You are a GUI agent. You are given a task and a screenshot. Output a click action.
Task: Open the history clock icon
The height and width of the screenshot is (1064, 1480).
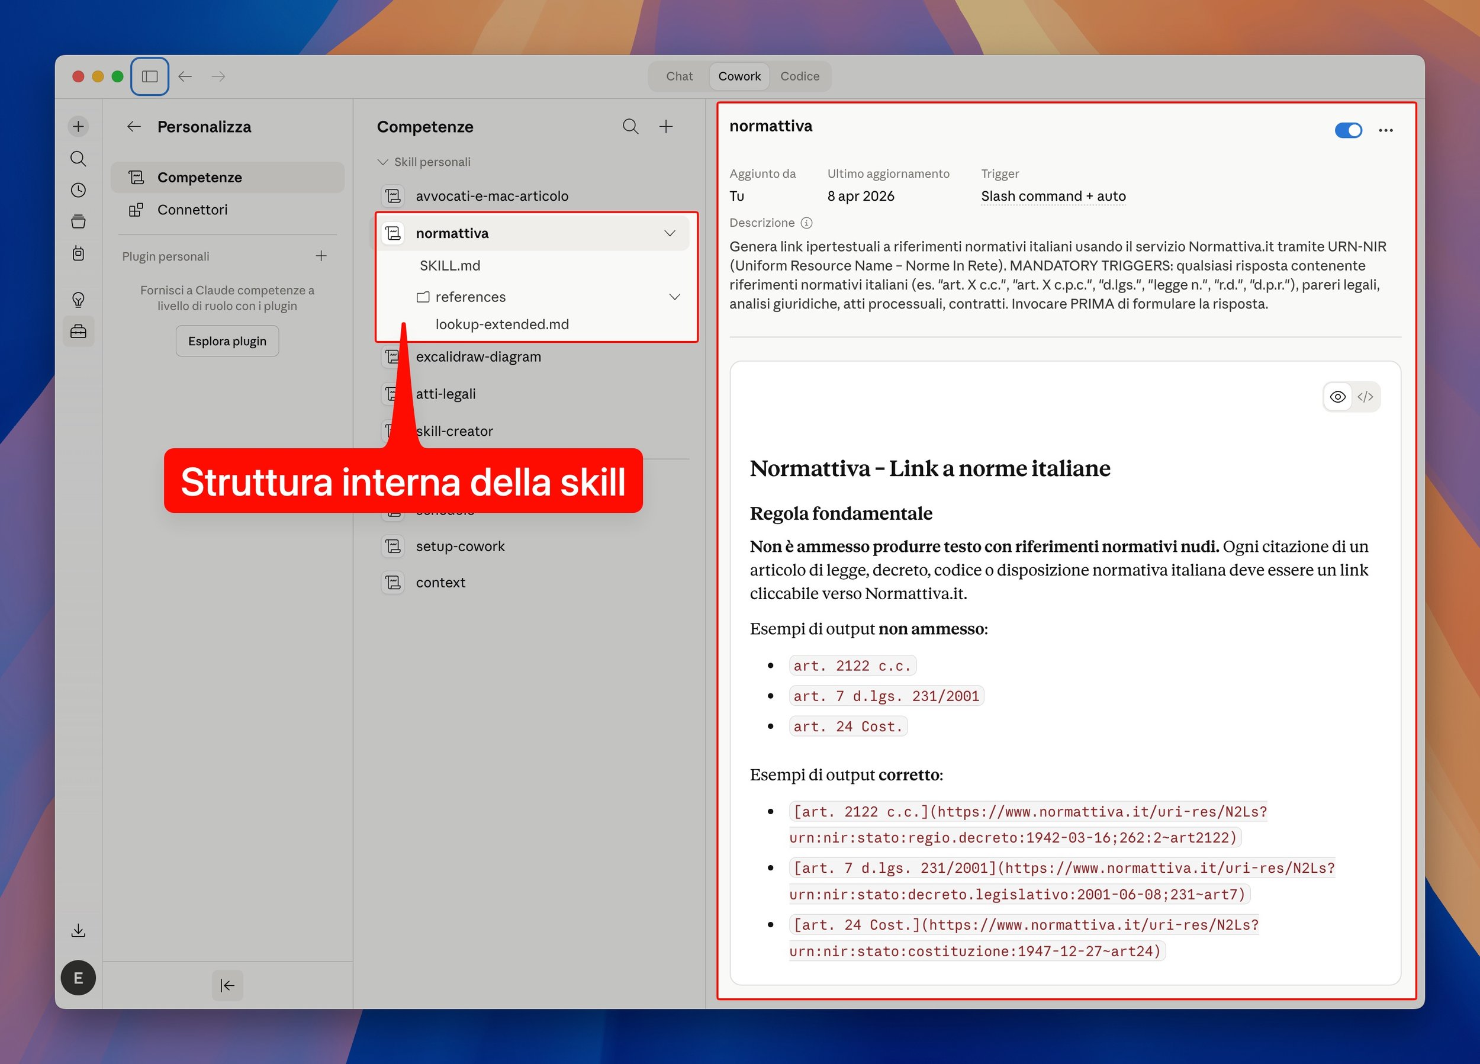[78, 190]
